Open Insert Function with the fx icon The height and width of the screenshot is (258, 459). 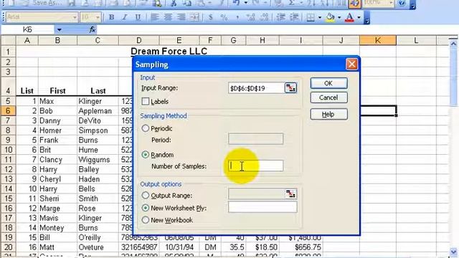click(x=93, y=29)
